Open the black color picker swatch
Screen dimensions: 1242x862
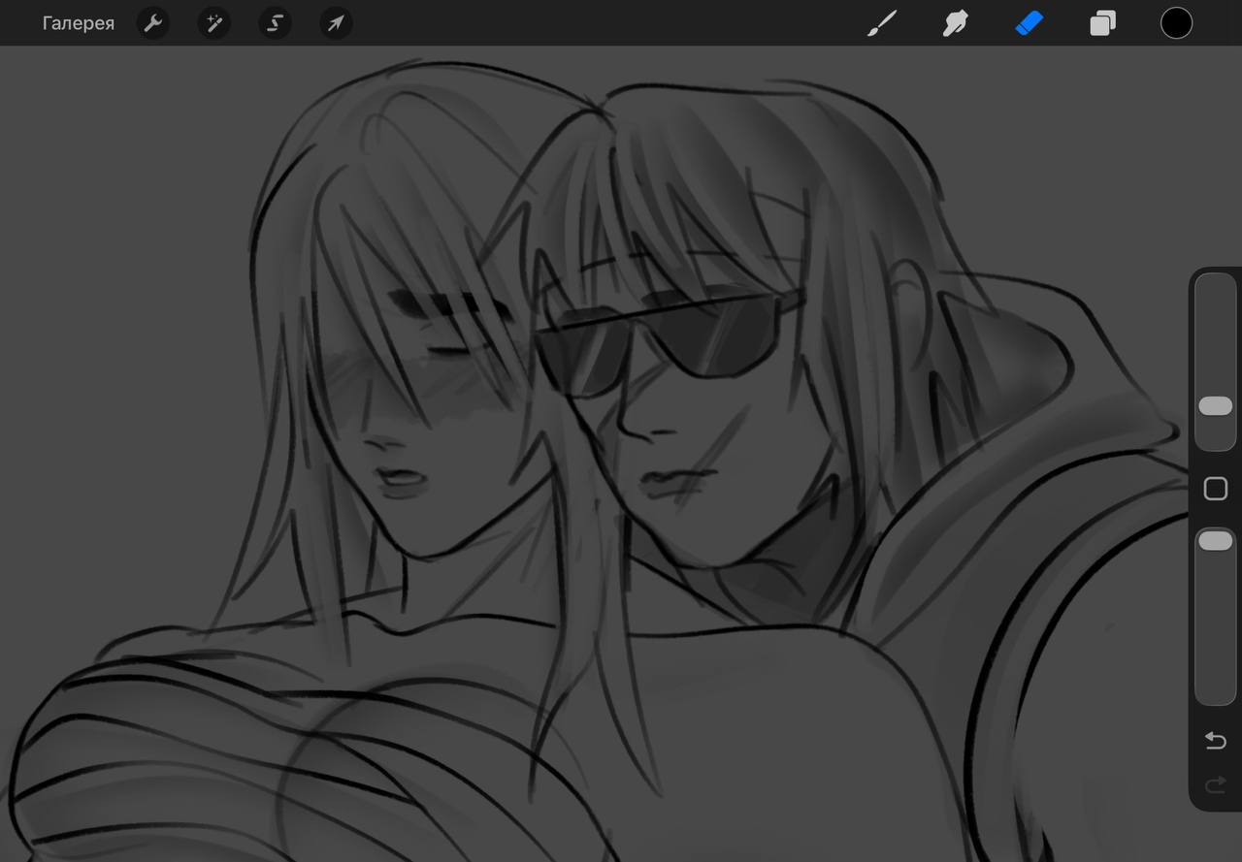1176,23
